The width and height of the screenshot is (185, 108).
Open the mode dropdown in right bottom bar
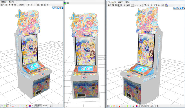(x=152, y=106)
